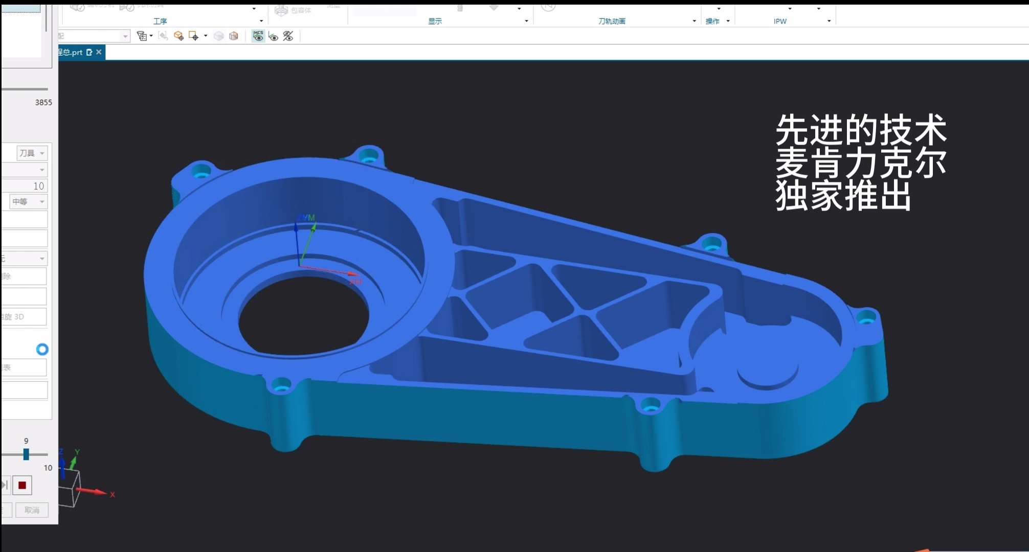Open the 操作 ribbon group

[713, 21]
